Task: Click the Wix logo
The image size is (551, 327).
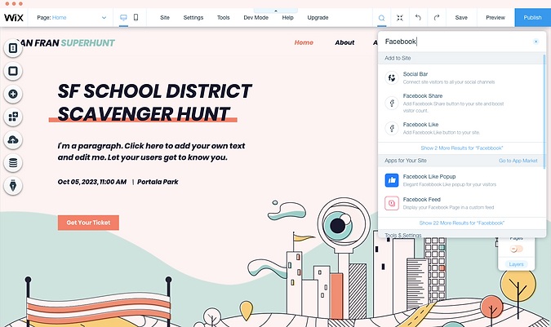Action: coord(14,18)
